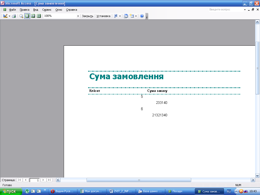The width and height of the screenshot is (260, 195).
Task: Restore the inner document window
Action: pyautogui.click(x=253, y=10)
